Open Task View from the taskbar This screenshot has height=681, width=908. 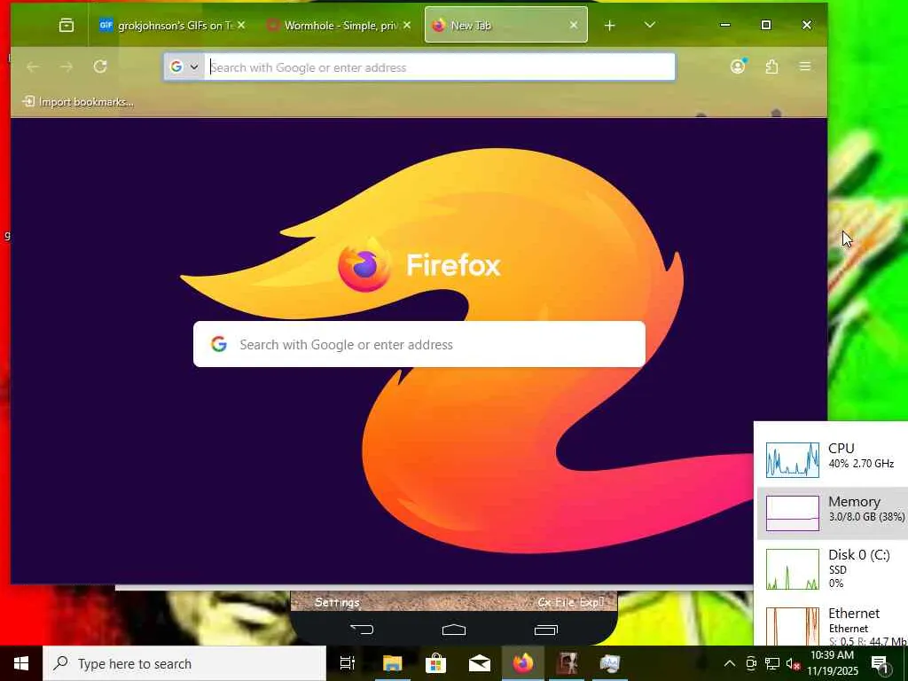coord(347,663)
